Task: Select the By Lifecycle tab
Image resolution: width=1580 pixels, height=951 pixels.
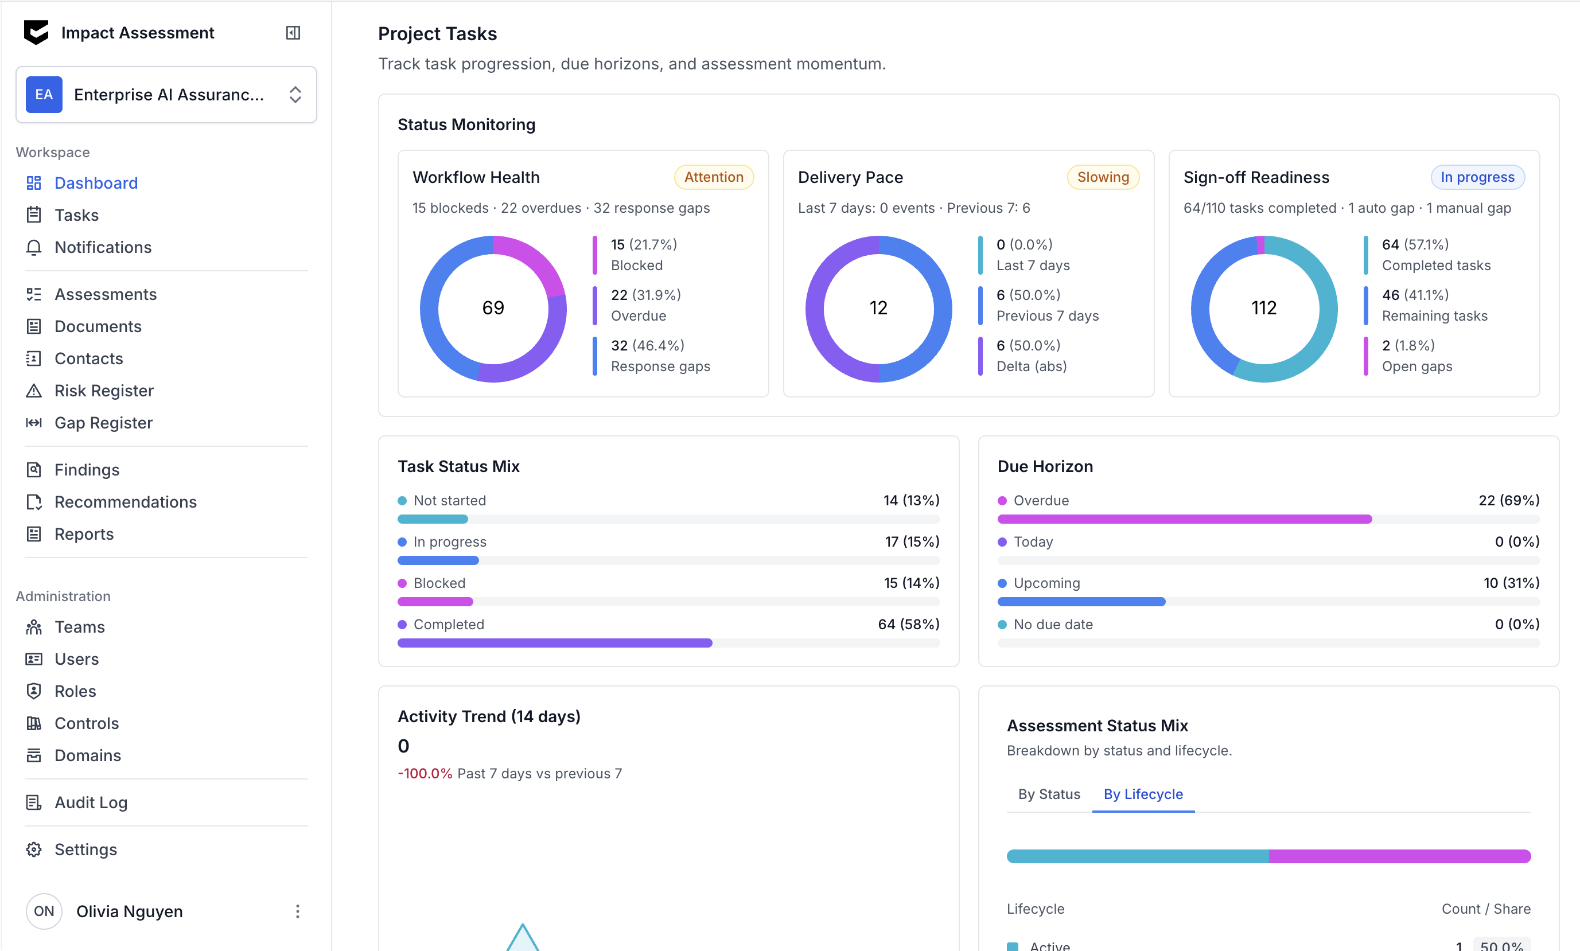Action: [x=1143, y=794]
